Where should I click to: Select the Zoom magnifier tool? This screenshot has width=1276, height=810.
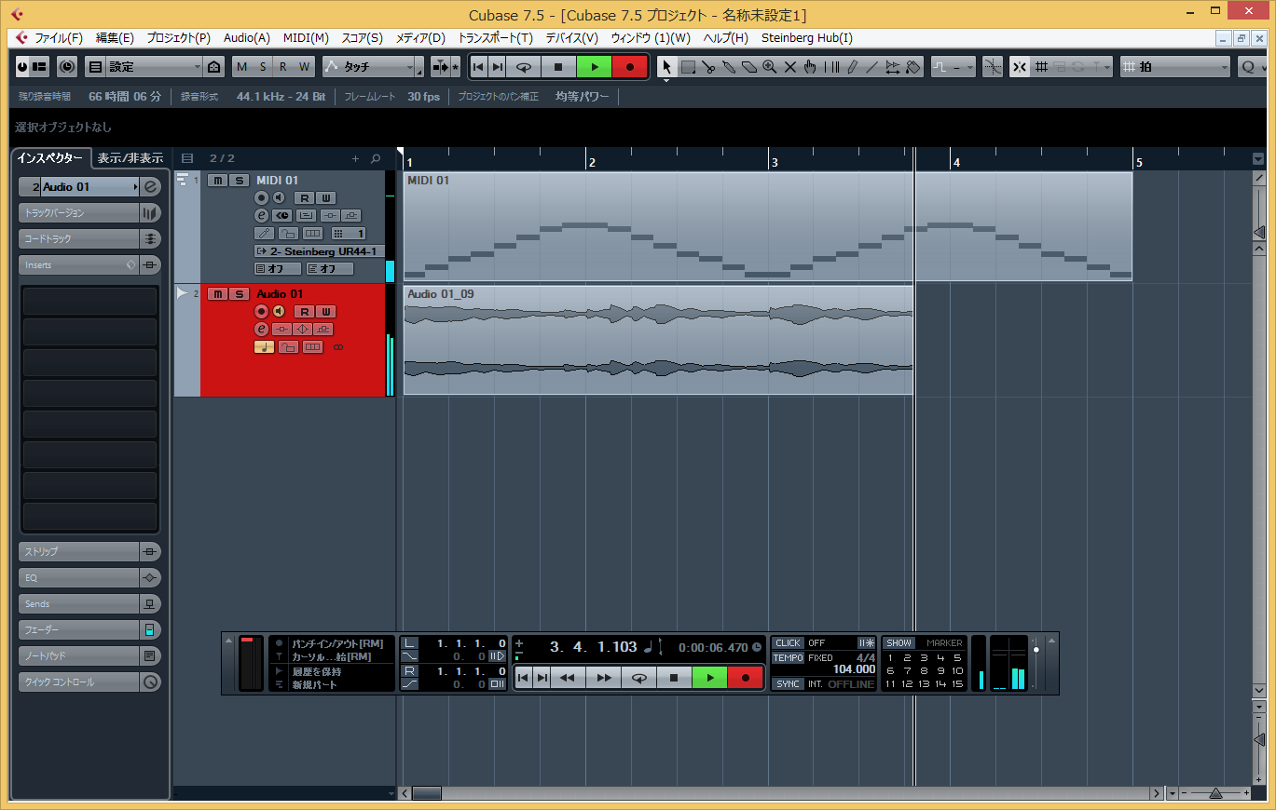770,67
